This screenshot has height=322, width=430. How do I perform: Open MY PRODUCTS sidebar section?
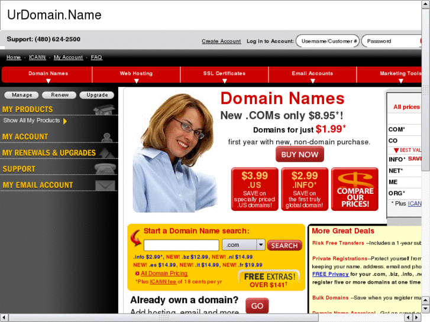click(x=27, y=109)
